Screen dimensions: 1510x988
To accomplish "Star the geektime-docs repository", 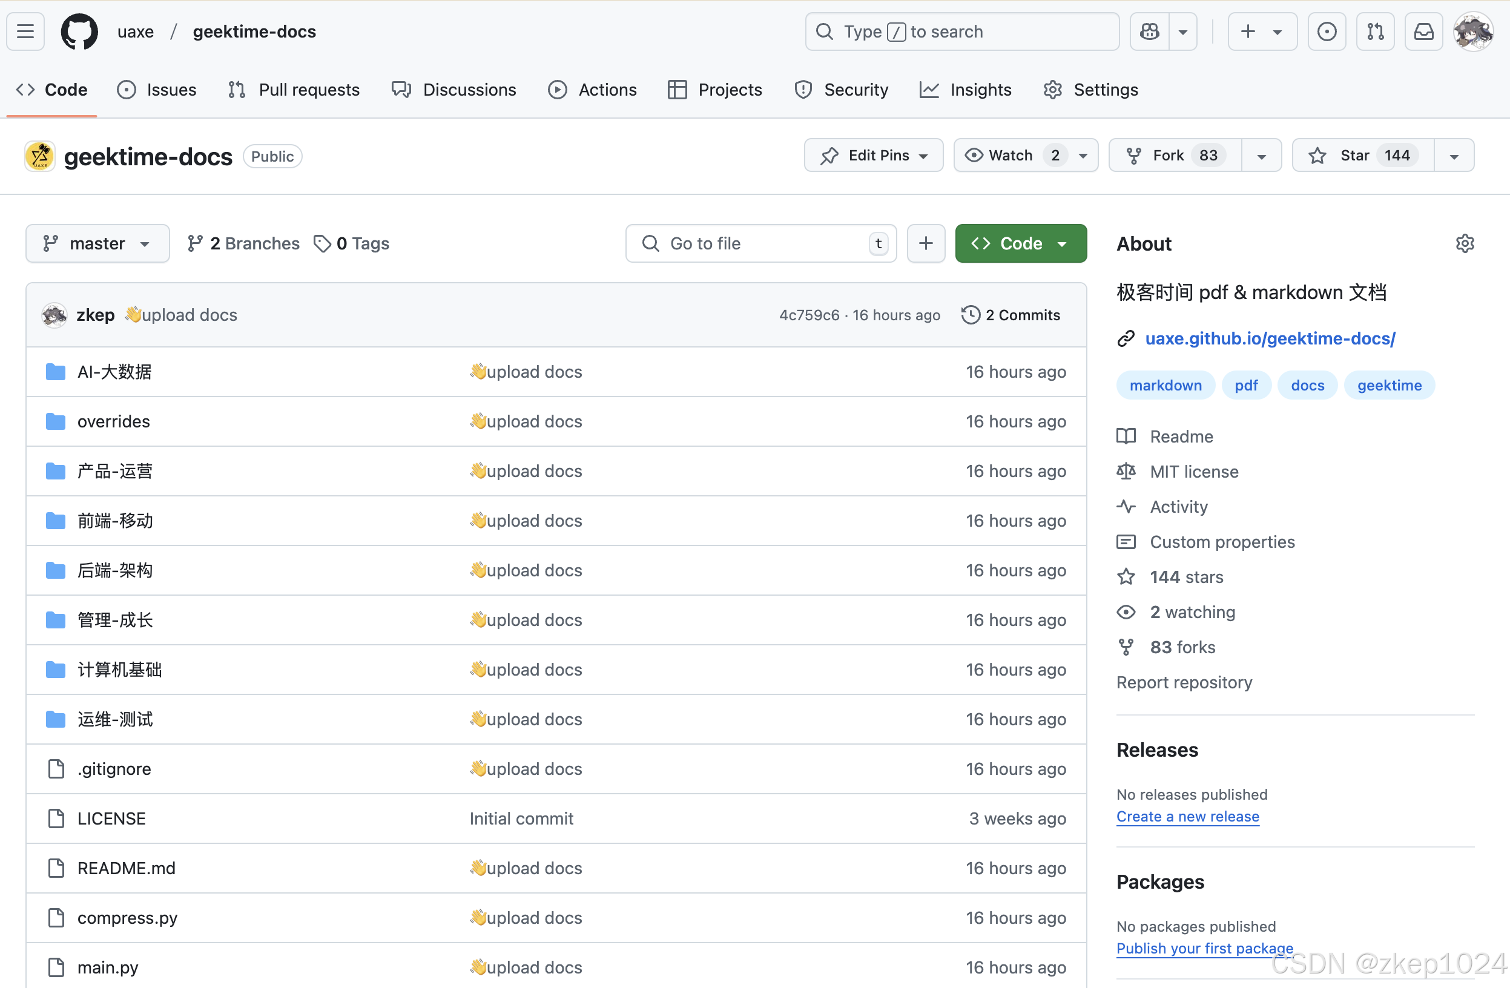I will point(1354,156).
